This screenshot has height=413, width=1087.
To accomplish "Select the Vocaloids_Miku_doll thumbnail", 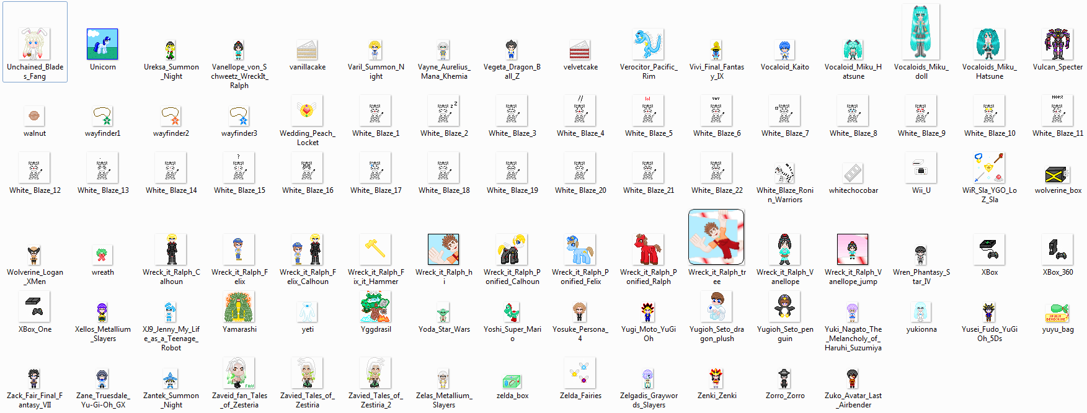I will click(921, 32).
